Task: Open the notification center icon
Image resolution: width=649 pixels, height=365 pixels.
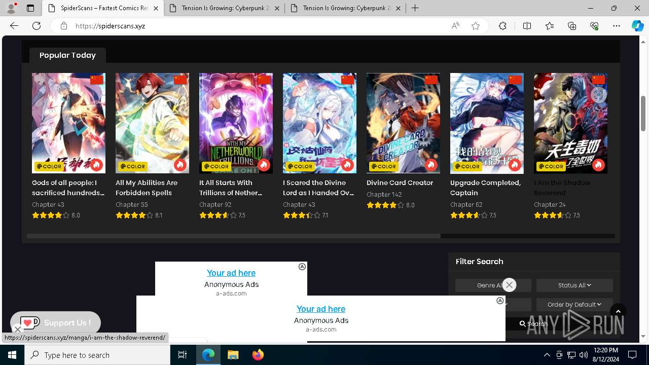Action: (x=632, y=355)
